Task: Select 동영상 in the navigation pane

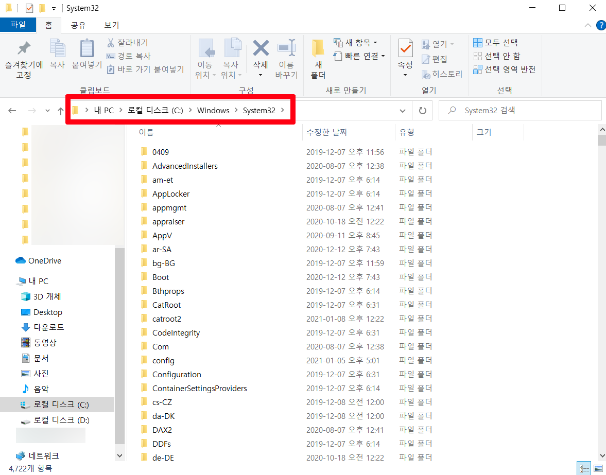Action: point(39,343)
